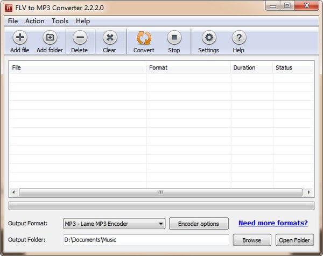The image size is (323, 256).
Task: Maximize the converter window
Action: pyautogui.click(x=287, y=6)
